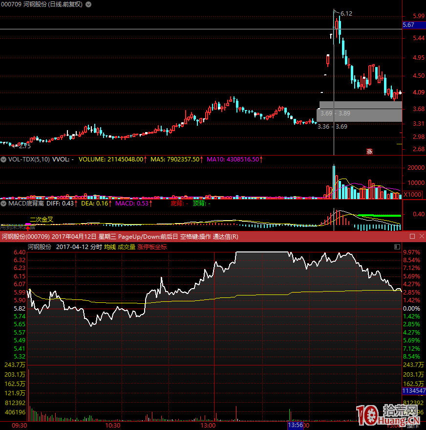Viewport: 426px width, 430px height.
Task: Click the panel layout icon in intraday chart
Action: 397,247
